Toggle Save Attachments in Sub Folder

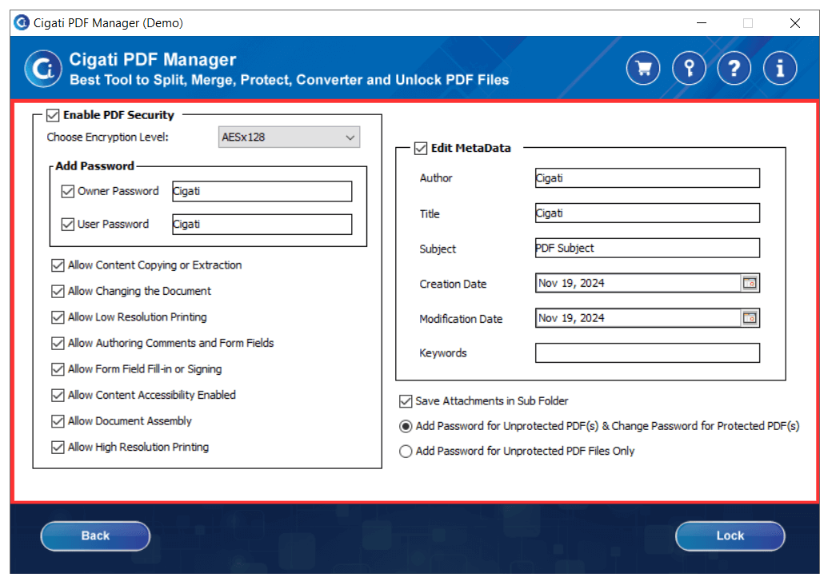pyautogui.click(x=406, y=401)
